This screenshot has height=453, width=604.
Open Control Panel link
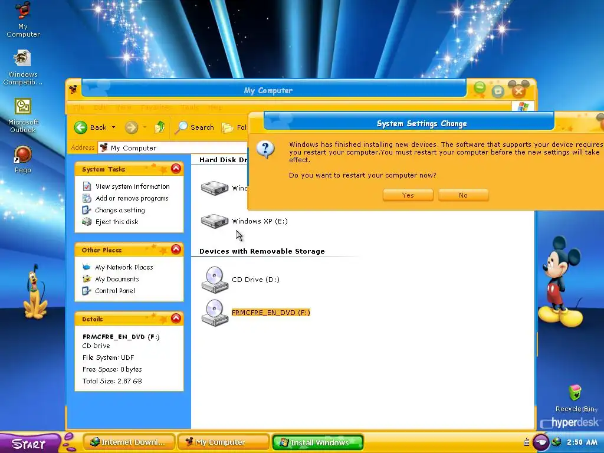click(115, 291)
